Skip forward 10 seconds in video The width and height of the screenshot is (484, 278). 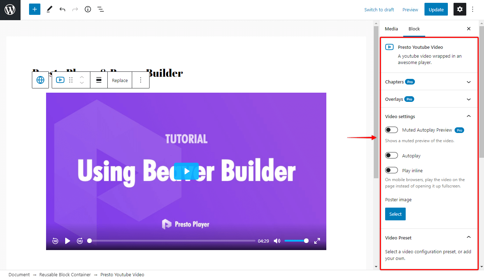80,241
